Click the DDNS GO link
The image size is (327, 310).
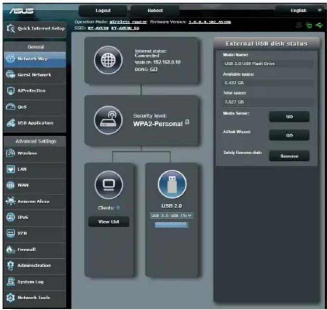[153, 69]
